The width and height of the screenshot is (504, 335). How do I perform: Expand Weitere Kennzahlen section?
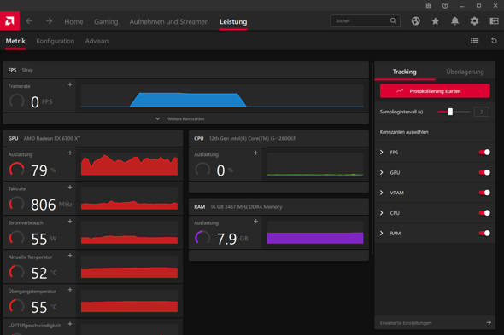(185, 118)
